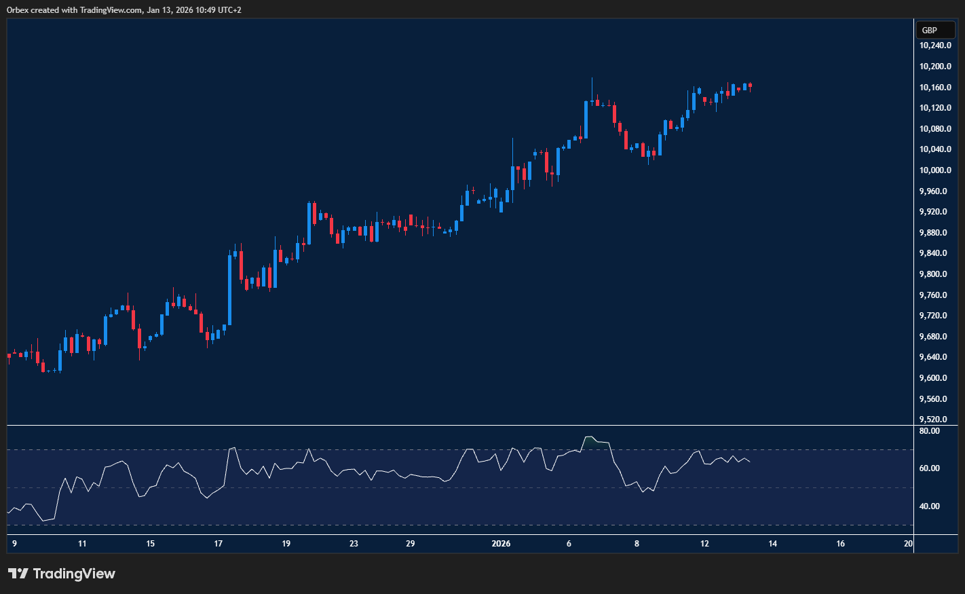Click the TradingView wordmark text
This screenshot has height=594, width=965.
74,574
